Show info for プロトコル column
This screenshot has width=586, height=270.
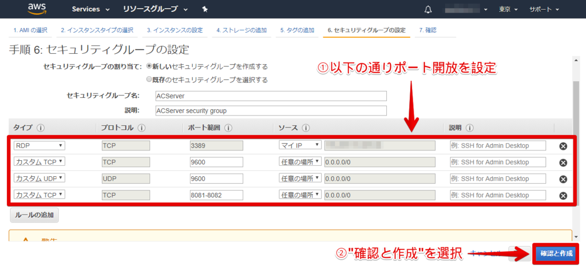(141, 128)
